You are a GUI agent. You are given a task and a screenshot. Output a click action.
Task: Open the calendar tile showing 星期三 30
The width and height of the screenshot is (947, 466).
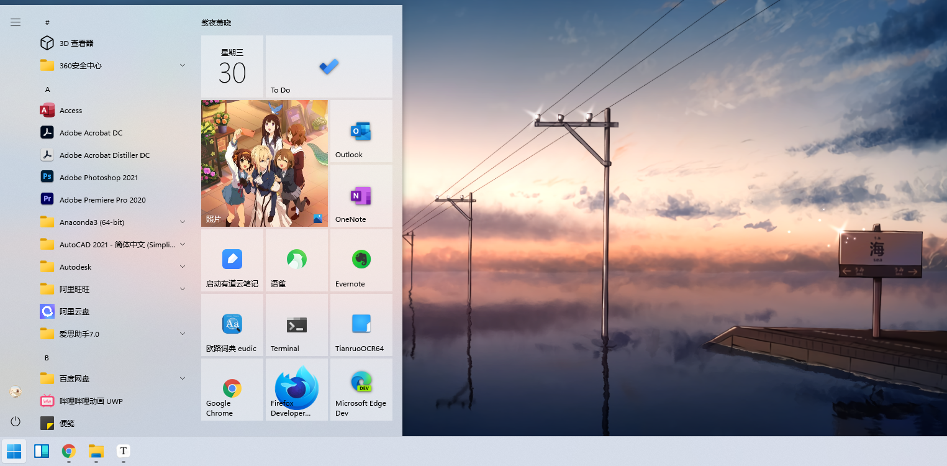pyautogui.click(x=232, y=66)
